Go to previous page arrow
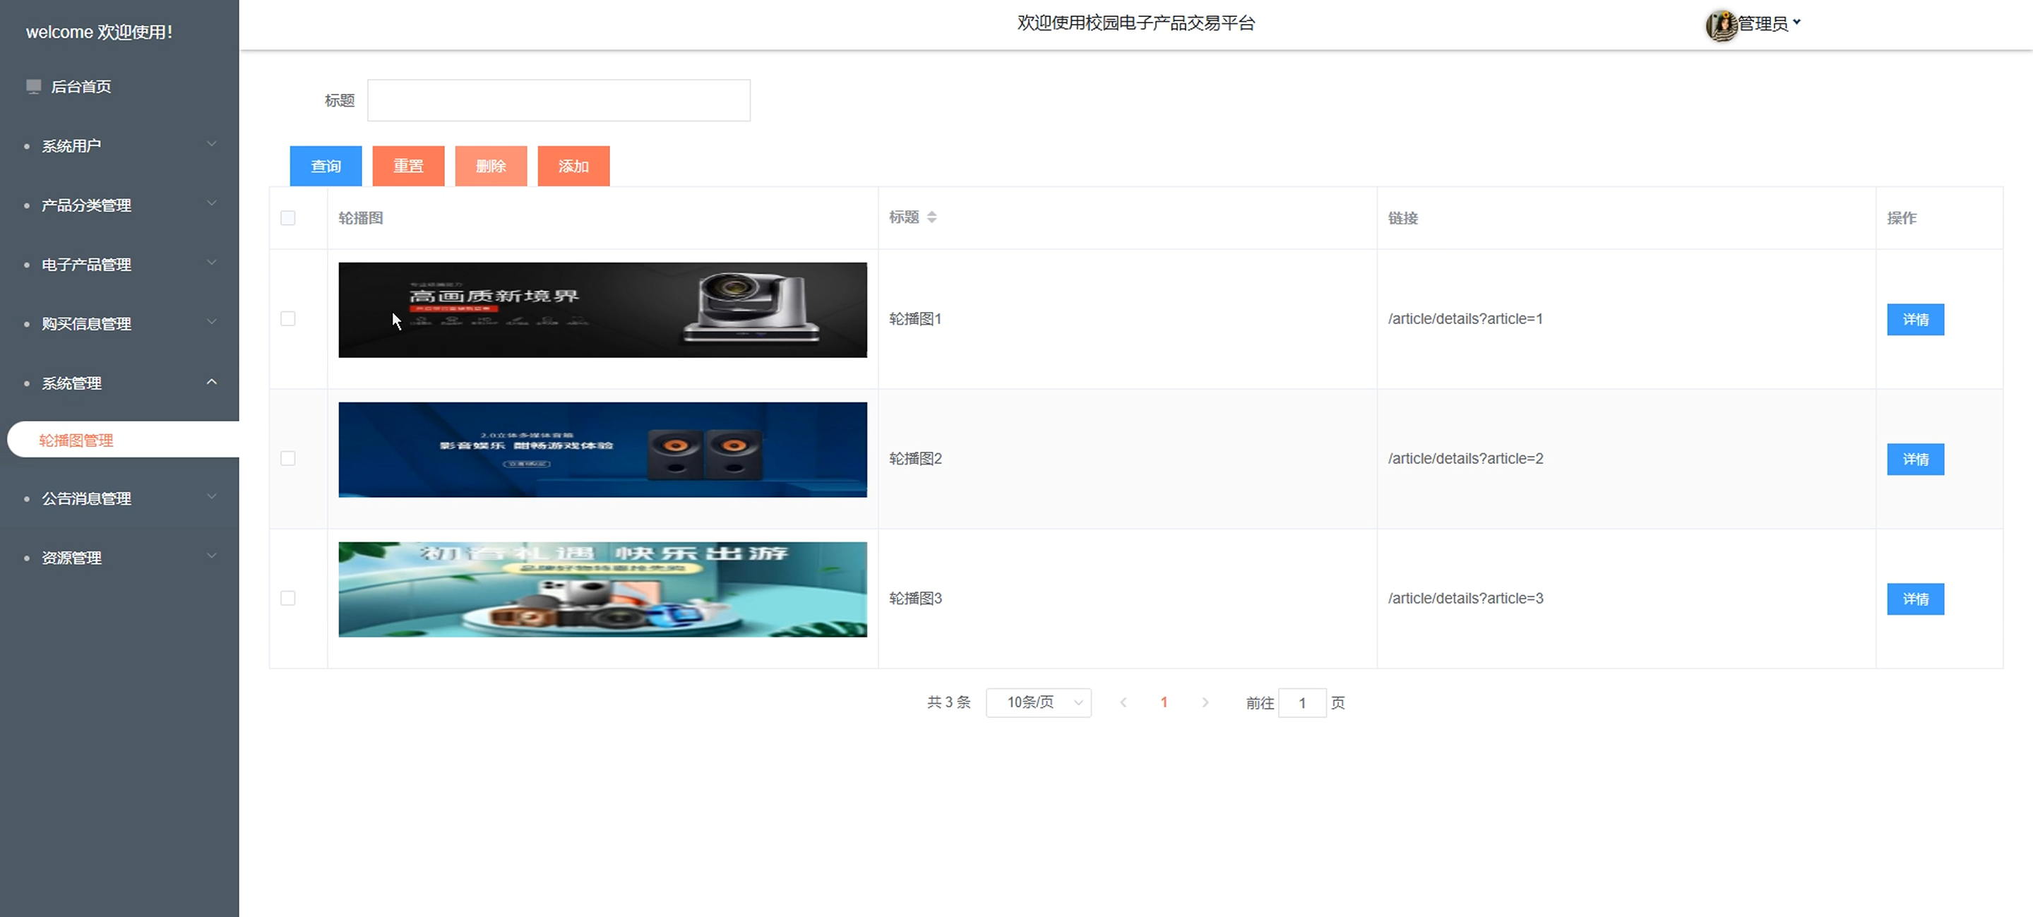Screen dimensions: 2033x917 click(x=1123, y=702)
